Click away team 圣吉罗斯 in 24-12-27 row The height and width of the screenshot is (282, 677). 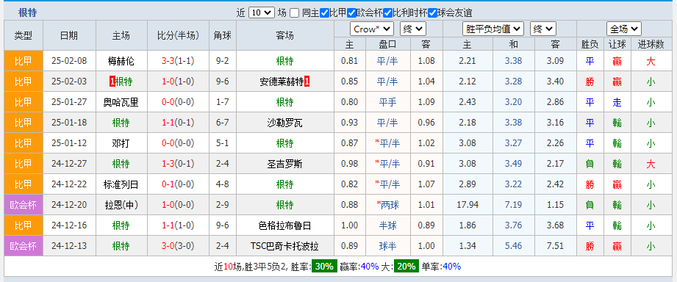285,164
